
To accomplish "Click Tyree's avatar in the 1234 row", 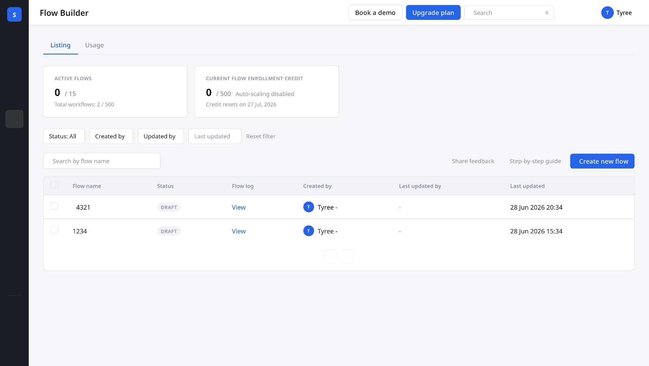I will click(308, 231).
